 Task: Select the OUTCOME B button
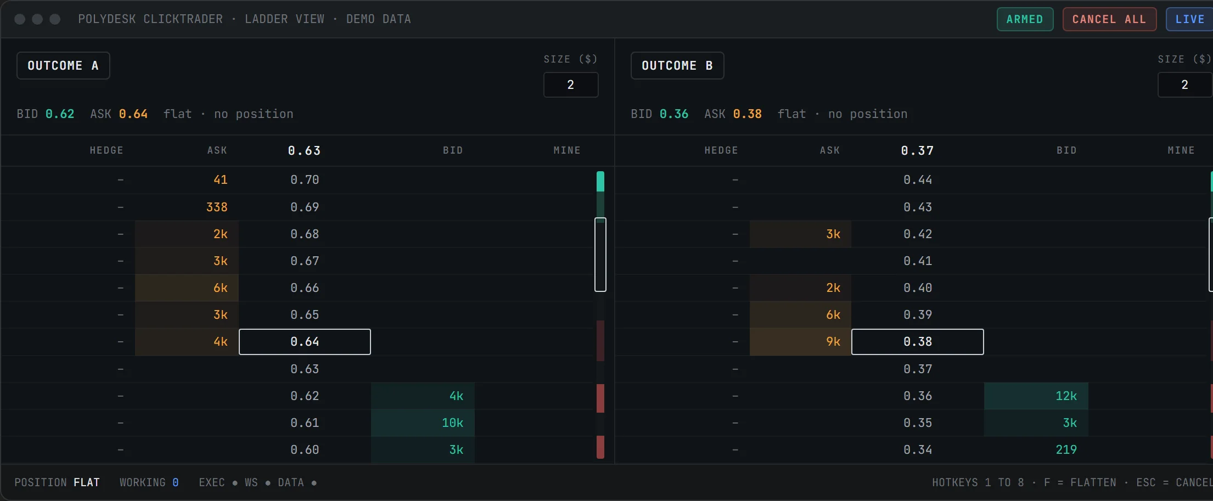point(677,66)
